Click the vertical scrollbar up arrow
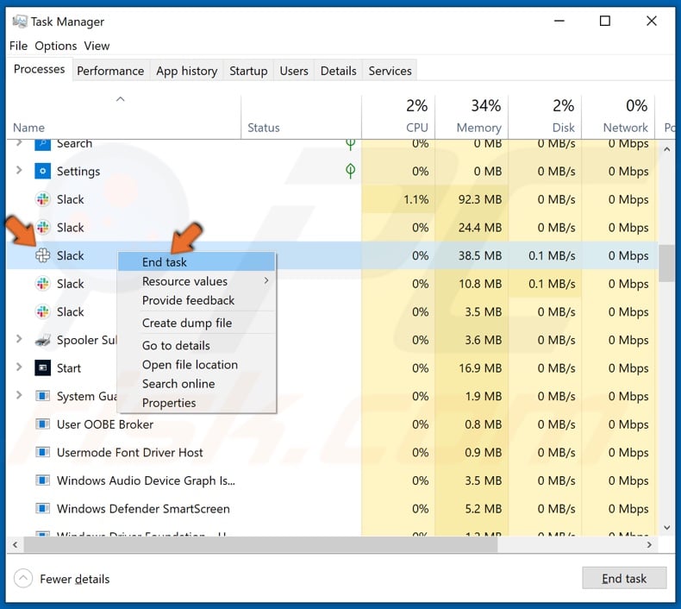681x609 pixels. tap(666, 149)
